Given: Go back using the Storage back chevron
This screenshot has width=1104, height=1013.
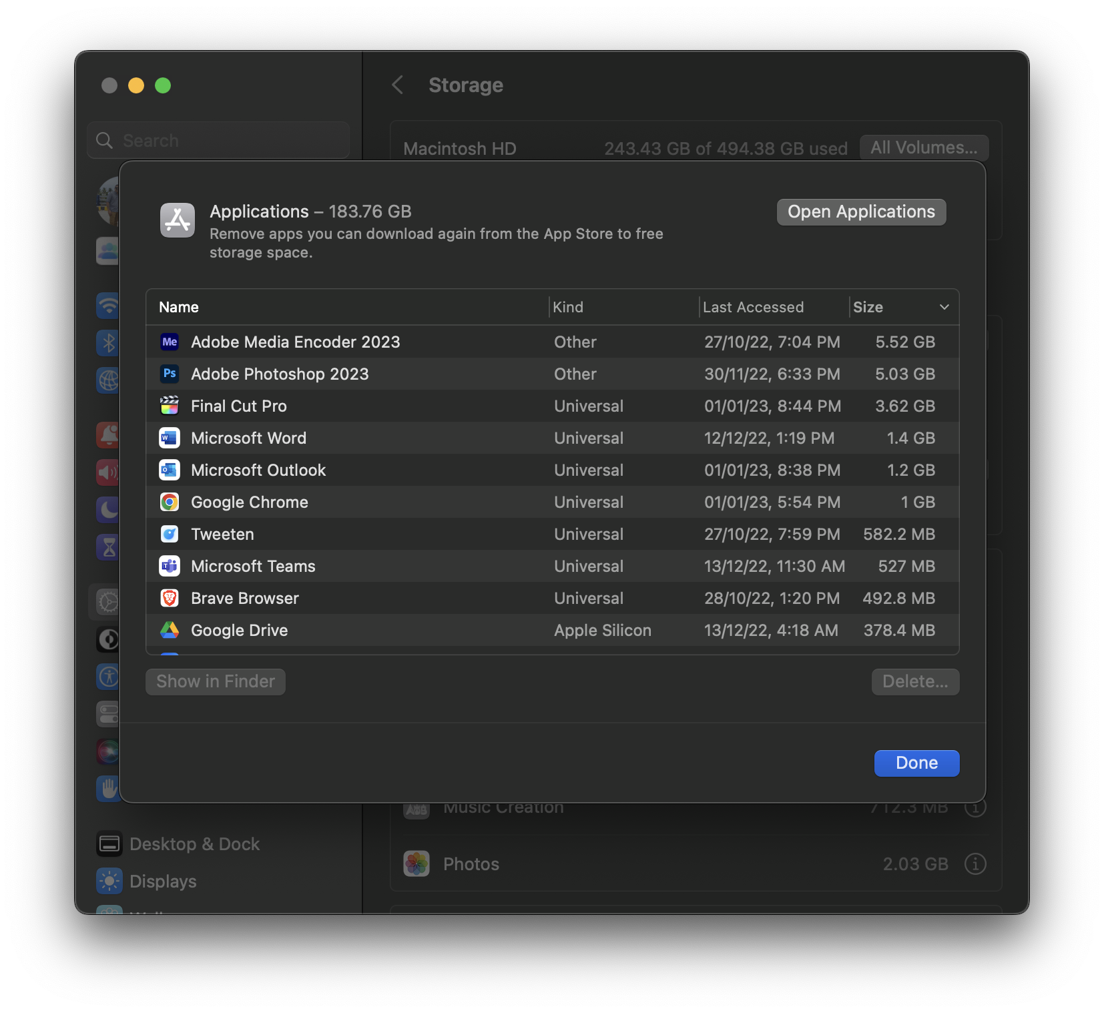Looking at the screenshot, I should (398, 85).
